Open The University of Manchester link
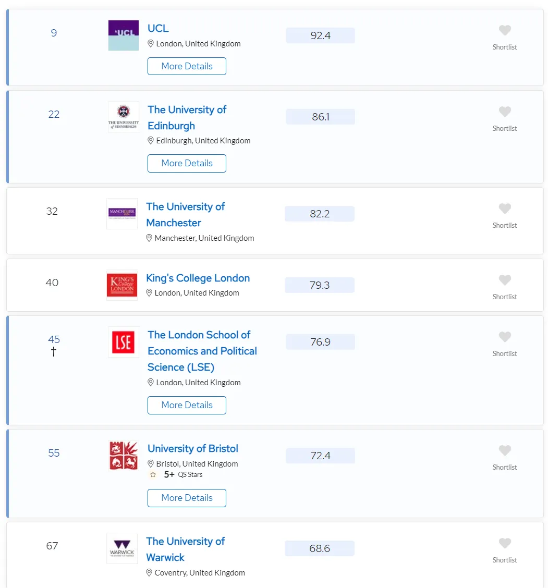This screenshot has height=588, width=548. [185, 214]
